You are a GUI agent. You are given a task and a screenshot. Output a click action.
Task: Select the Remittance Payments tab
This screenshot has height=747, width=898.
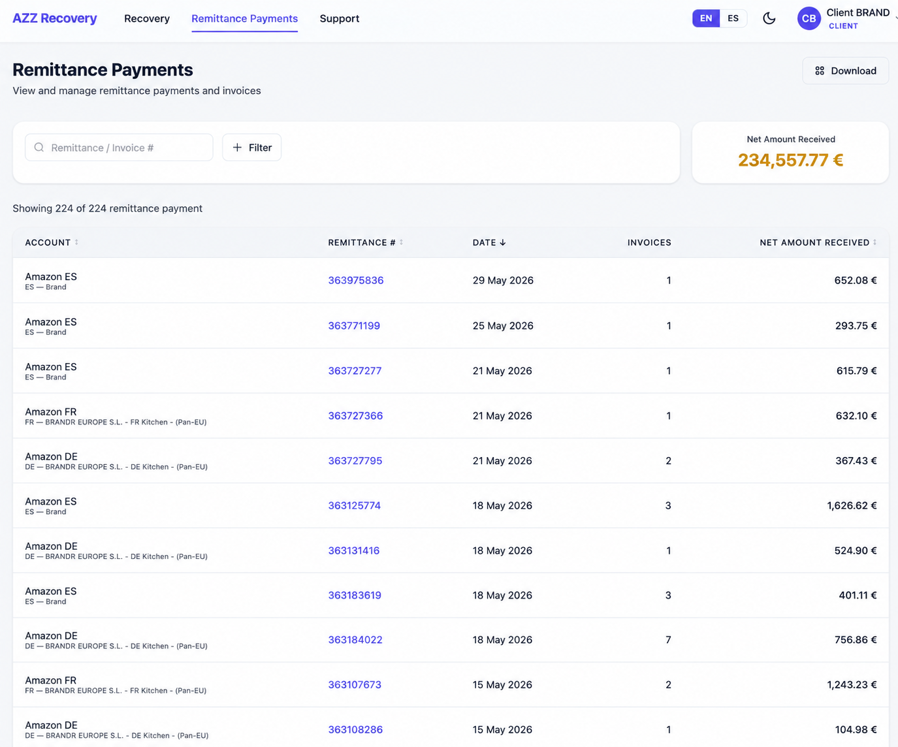[x=245, y=18]
